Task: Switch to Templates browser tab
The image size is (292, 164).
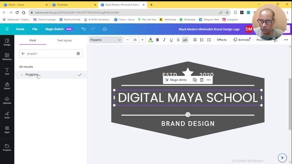Action: (74, 5)
